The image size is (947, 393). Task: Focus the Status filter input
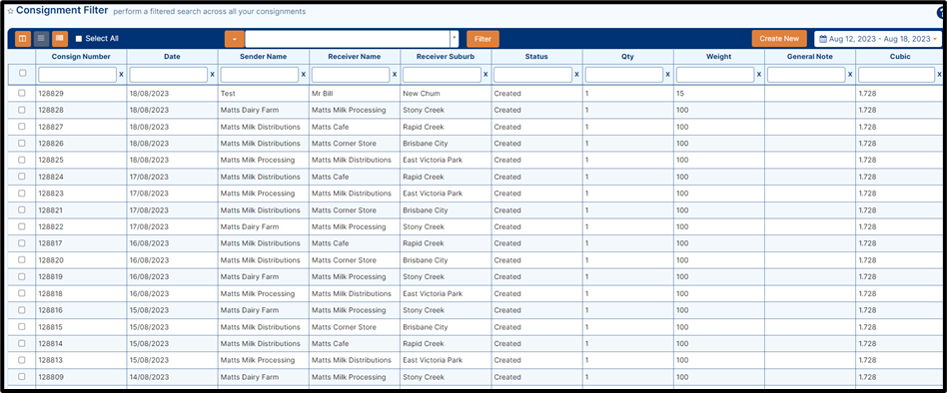(533, 75)
